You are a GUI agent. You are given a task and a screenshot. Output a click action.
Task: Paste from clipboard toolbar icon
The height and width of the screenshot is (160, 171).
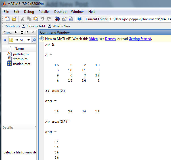[x=36, y=19]
